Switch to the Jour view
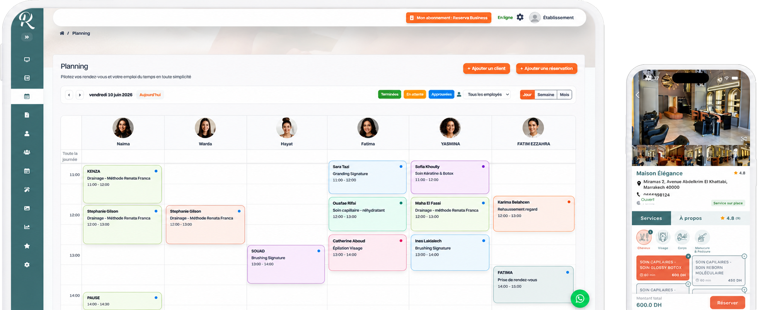This screenshot has height=310, width=758. tap(527, 95)
